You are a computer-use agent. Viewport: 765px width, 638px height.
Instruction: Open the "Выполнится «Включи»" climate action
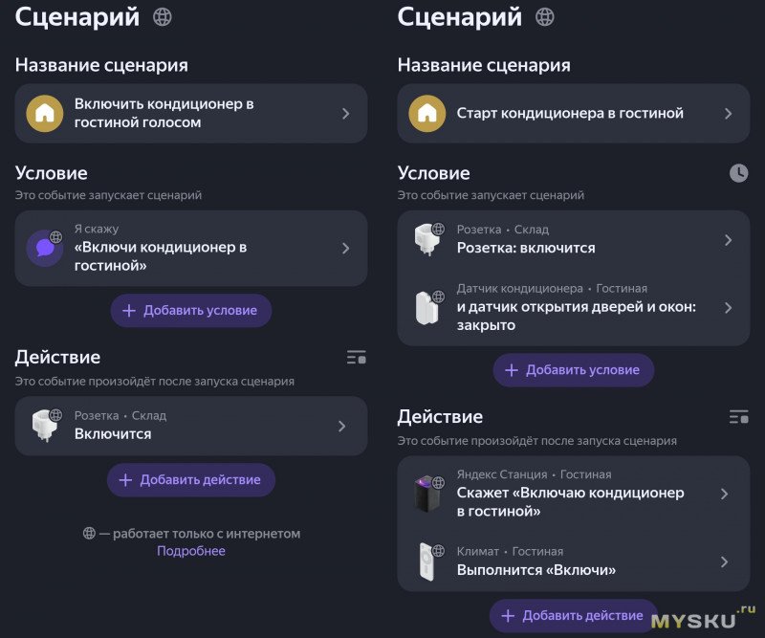574,561
